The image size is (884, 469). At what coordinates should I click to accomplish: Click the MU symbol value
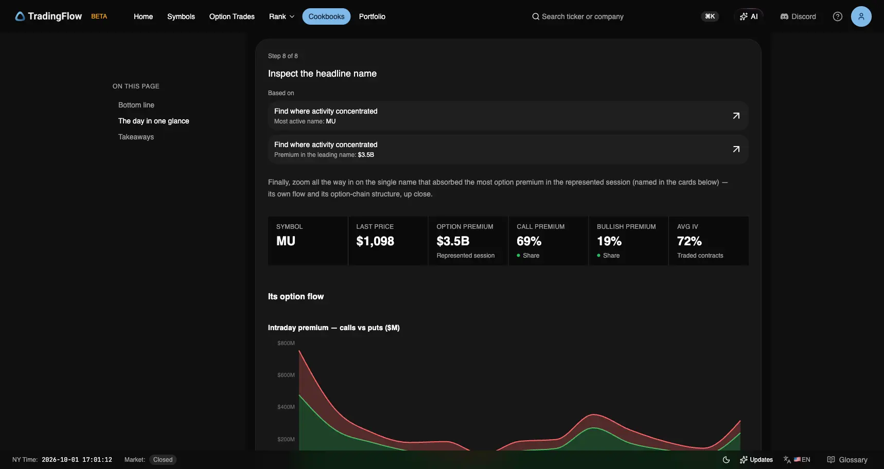tap(286, 241)
